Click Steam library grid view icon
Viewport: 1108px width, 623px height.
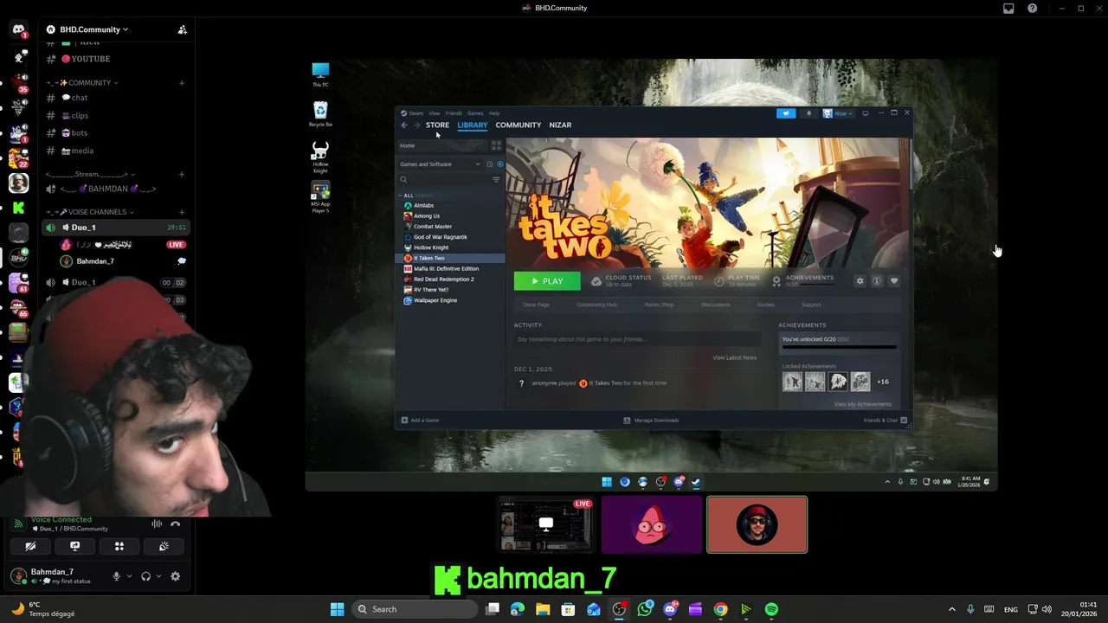click(x=496, y=145)
